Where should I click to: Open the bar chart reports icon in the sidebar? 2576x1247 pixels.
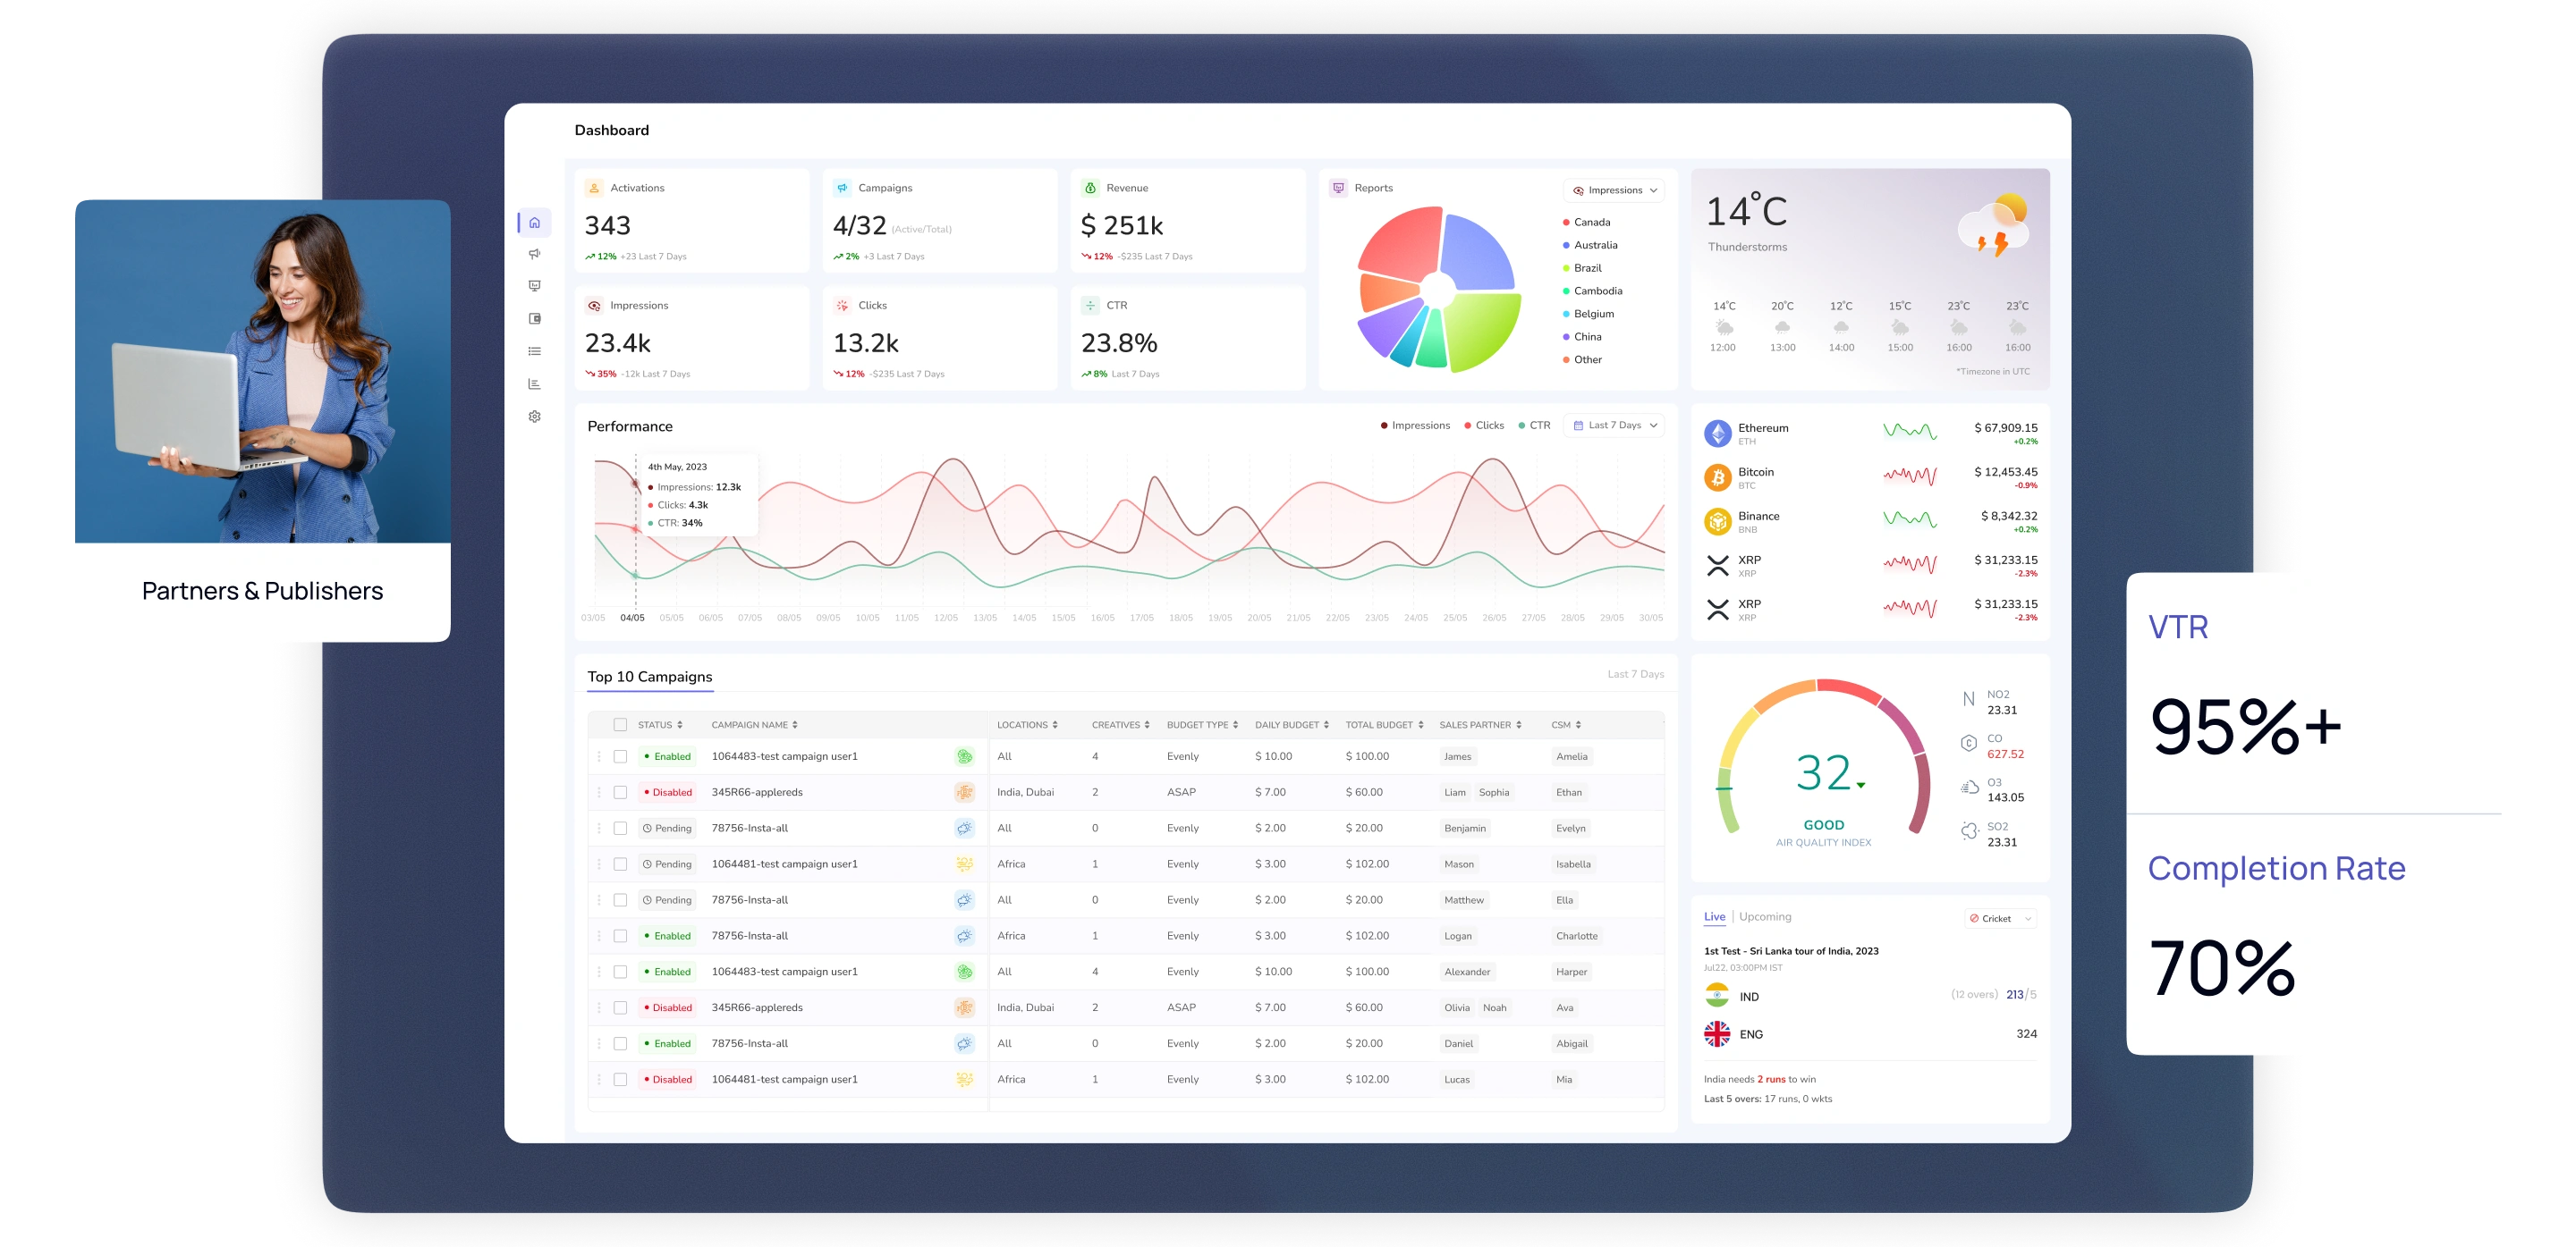pyautogui.click(x=535, y=383)
